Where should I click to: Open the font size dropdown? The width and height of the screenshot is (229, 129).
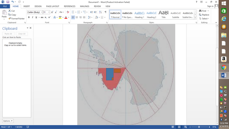tap(49, 12)
